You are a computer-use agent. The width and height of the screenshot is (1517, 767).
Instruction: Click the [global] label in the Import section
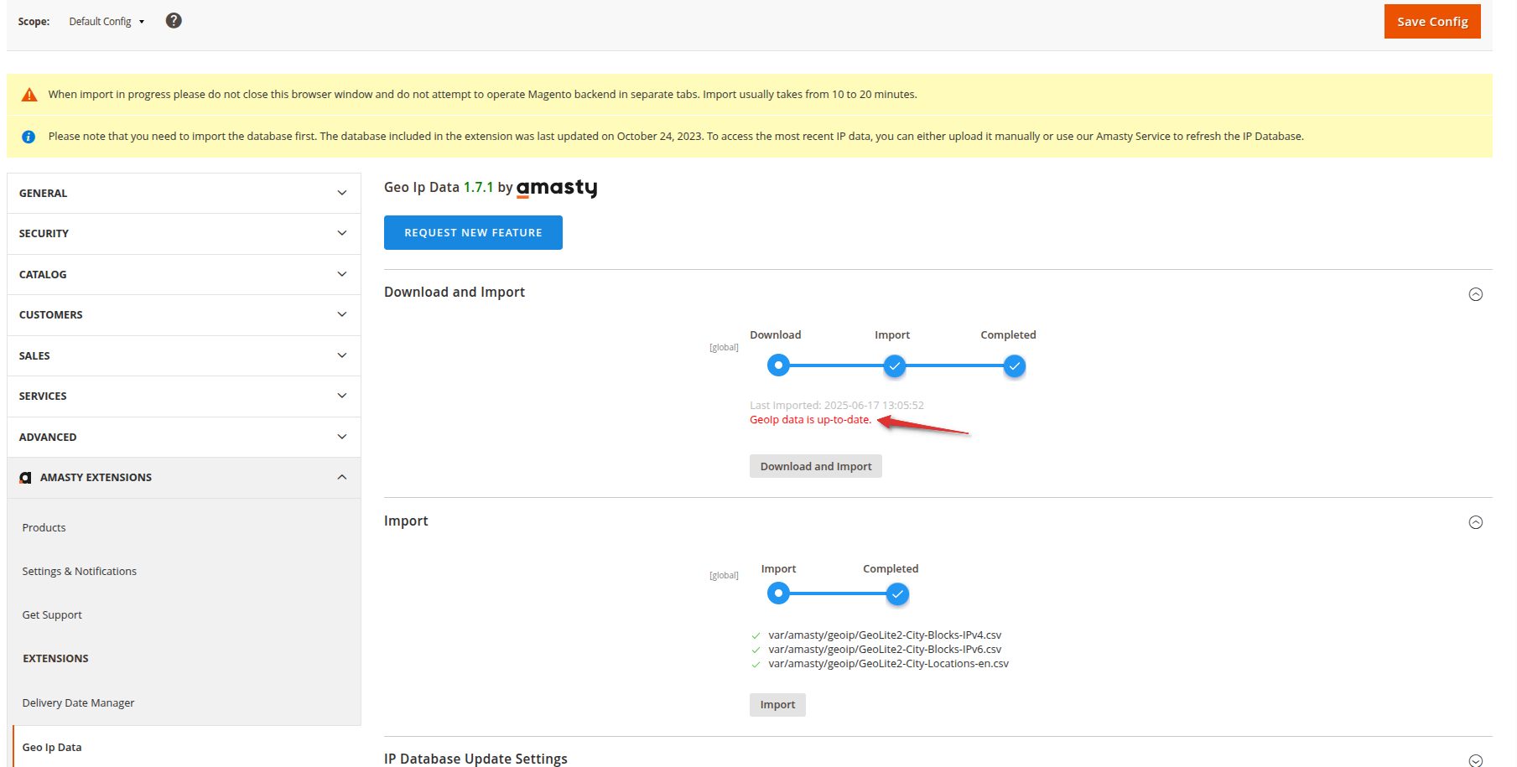(724, 576)
